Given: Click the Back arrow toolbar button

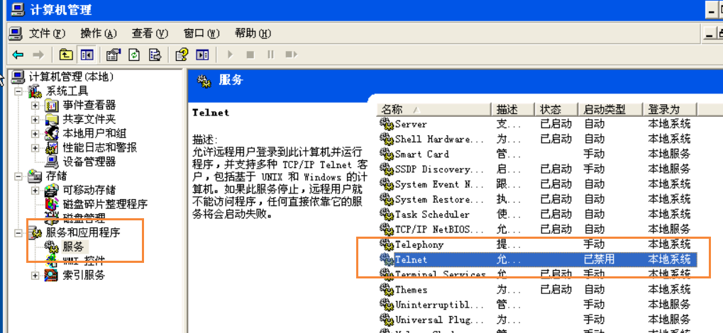Looking at the screenshot, I should [x=18, y=55].
